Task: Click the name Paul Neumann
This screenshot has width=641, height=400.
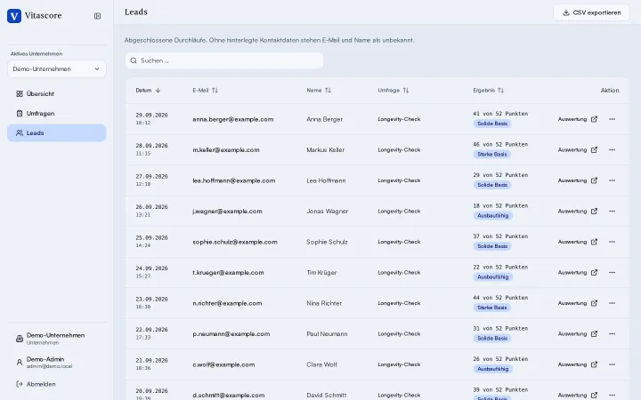Action: pos(327,334)
